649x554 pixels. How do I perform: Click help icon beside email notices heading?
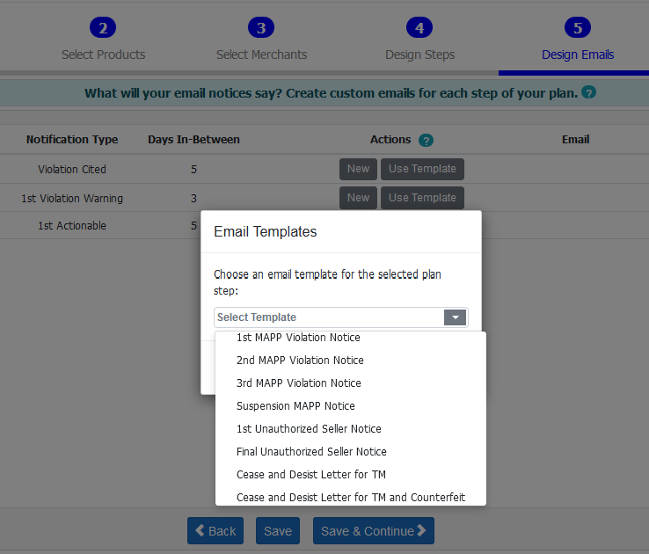589,92
